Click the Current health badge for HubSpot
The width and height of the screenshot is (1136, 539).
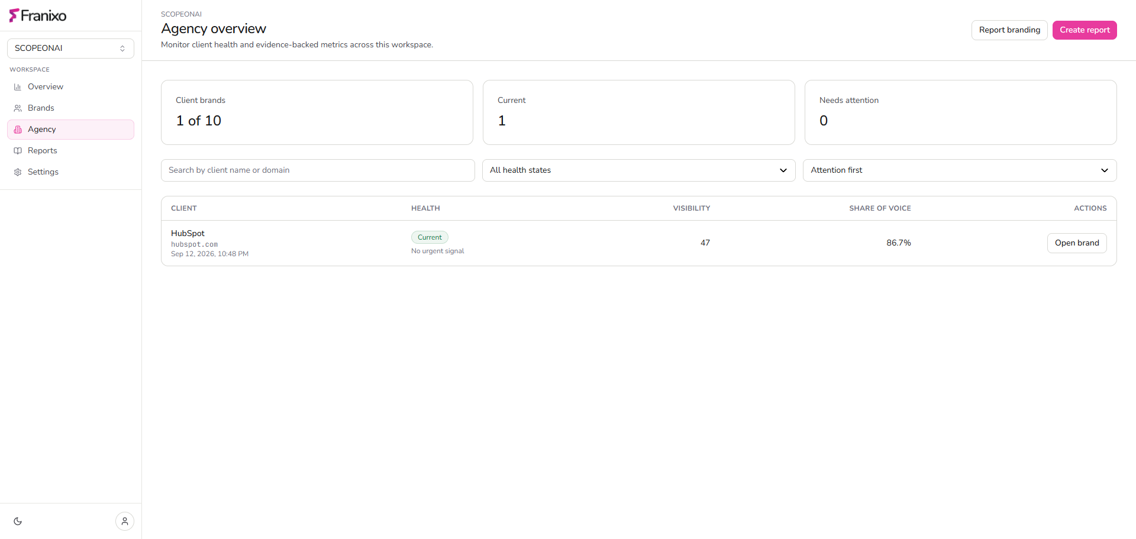tap(430, 237)
